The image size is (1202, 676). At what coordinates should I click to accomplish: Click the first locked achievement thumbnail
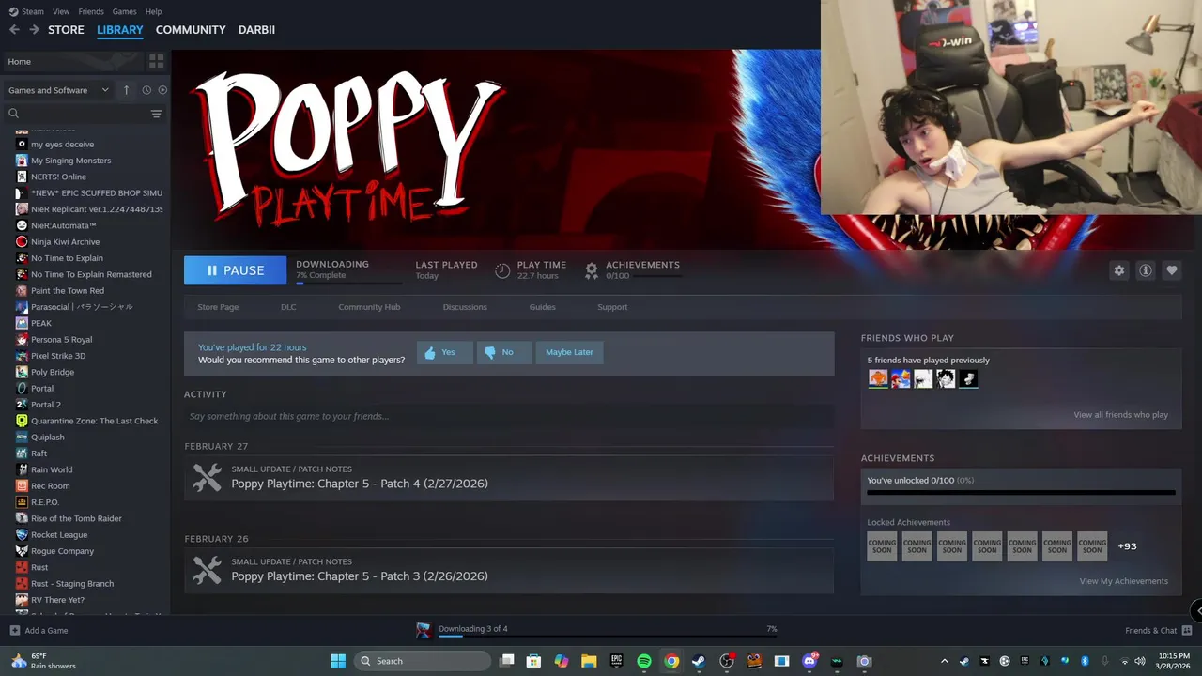pyautogui.click(x=882, y=546)
